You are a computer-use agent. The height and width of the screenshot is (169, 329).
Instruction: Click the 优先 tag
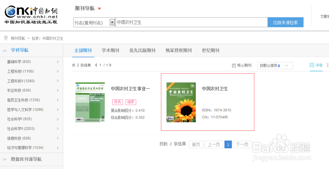coord(117,102)
